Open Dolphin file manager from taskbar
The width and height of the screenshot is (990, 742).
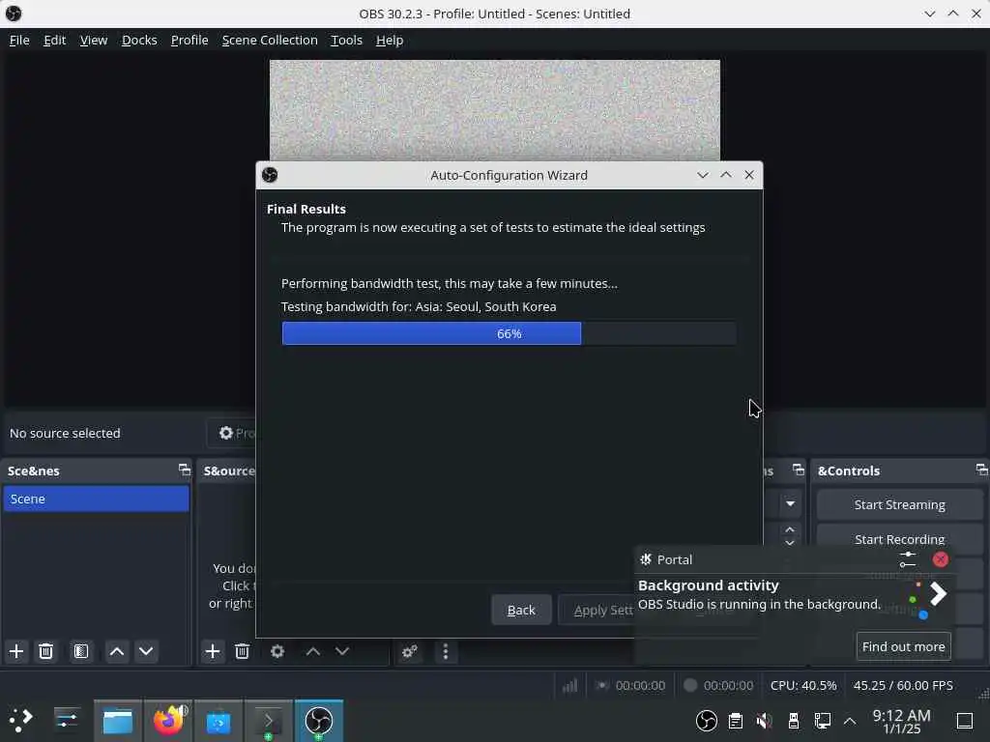click(118, 721)
